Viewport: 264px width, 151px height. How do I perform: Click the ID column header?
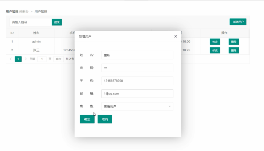click(12, 33)
